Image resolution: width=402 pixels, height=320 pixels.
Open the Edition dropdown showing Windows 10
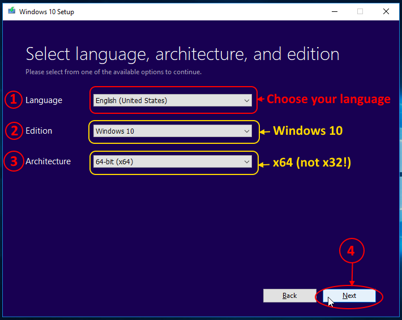tap(173, 131)
